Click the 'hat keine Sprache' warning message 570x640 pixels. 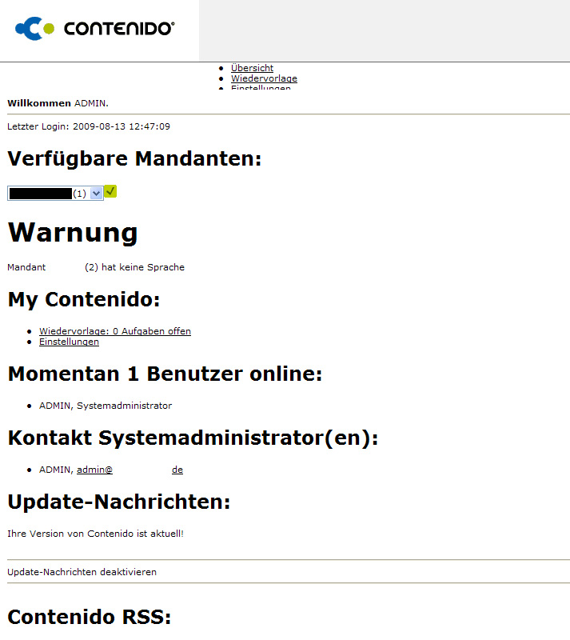click(134, 267)
